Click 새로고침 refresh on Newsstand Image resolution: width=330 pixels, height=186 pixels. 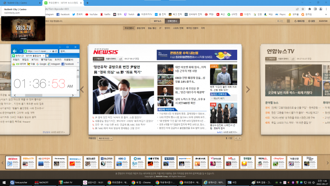point(299,21)
